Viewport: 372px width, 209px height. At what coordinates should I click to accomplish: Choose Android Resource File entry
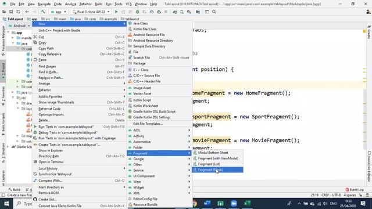click(x=160, y=35)
